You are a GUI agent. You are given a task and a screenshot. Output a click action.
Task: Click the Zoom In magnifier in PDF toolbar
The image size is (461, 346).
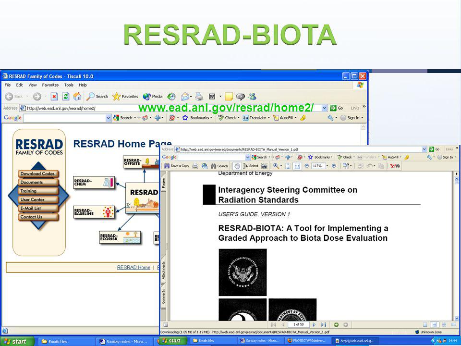pyautogui.click(x=276, y=166)
